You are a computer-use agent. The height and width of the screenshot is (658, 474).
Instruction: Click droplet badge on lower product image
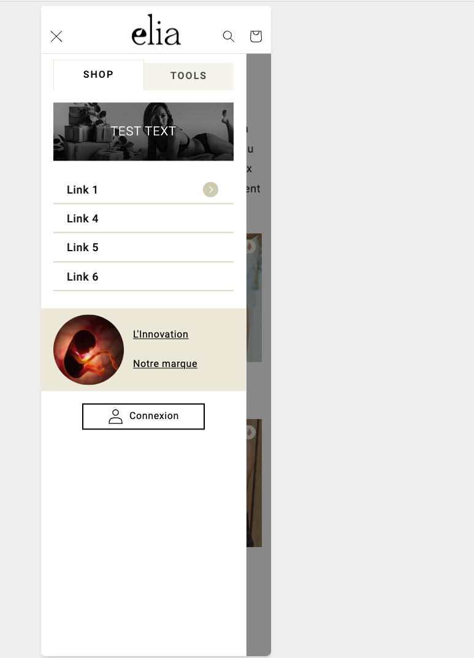point(250,432)
